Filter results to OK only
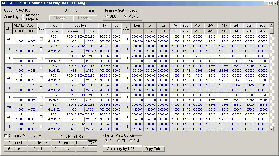The height and width of the screenshot is (156, 279). [x=119, y=141]
